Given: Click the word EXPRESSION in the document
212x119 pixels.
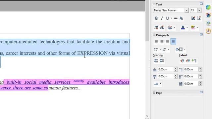Looking at the screenshot, I should (x=92, y=53).
